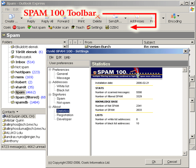This screenshot has height=168, width=196.
Task: Select the nsms folder
Action: [x=22, y=77]
